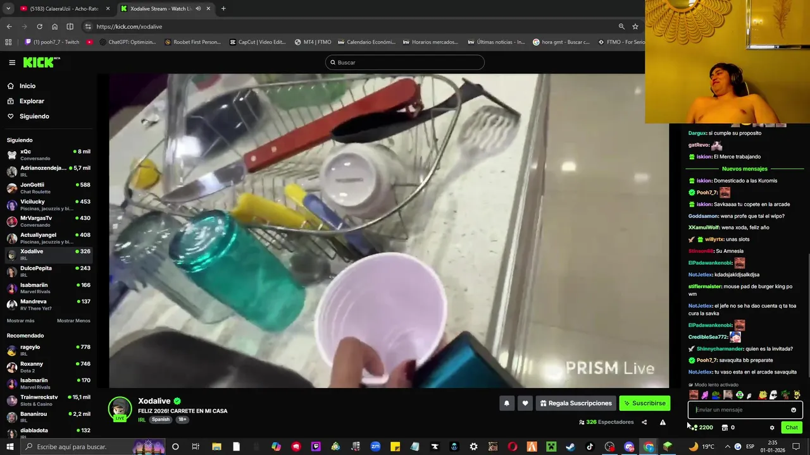Click the green Suscribirse button

point(644,403)
